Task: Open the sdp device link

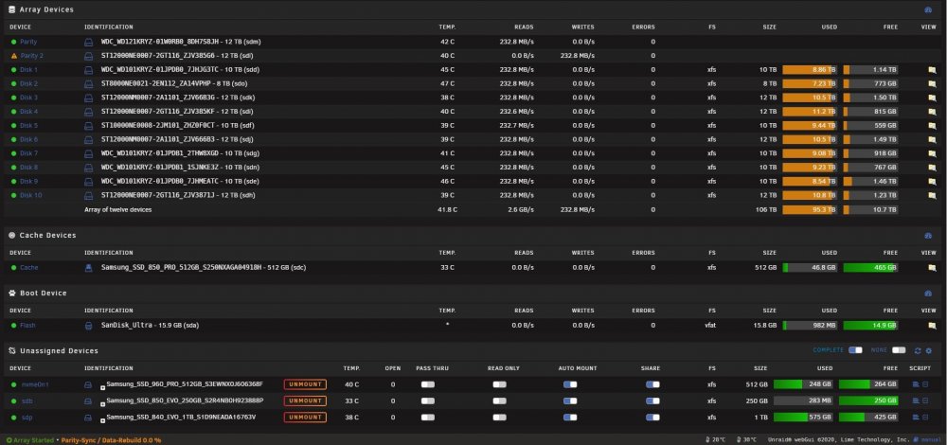Action: point(27,418)
